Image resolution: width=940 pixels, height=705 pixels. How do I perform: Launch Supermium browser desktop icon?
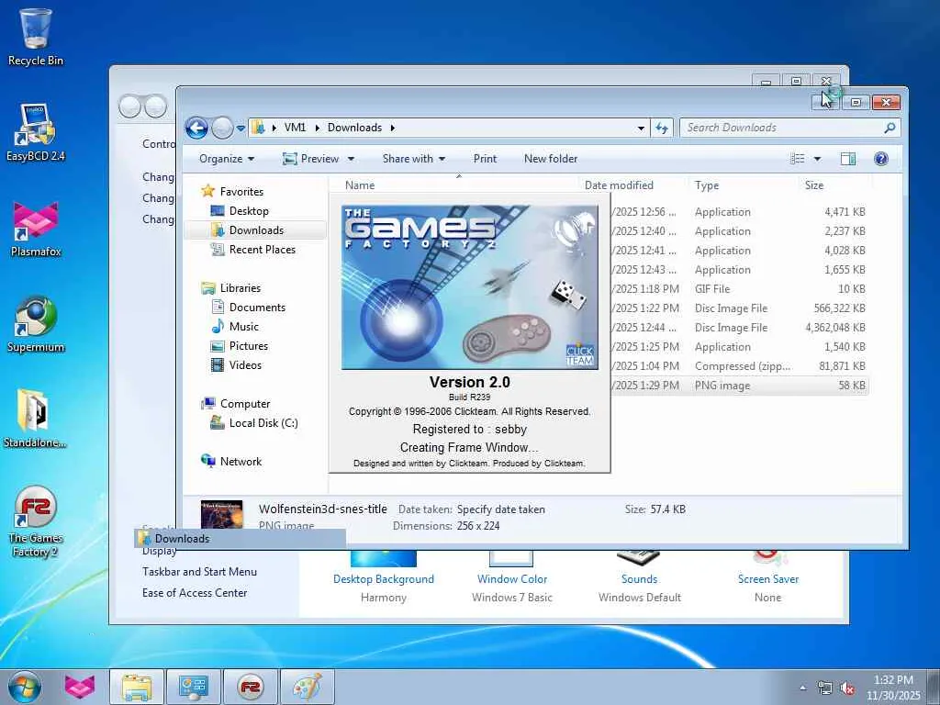click(36, 324)
